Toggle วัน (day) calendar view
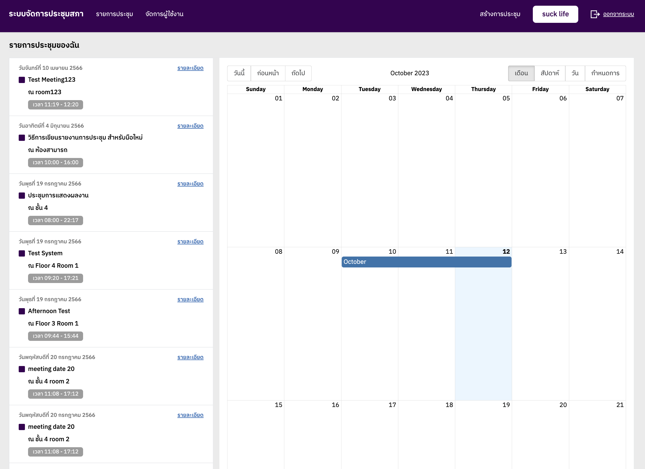This screenshot has width=645, height=469. [x=575, y=73]
